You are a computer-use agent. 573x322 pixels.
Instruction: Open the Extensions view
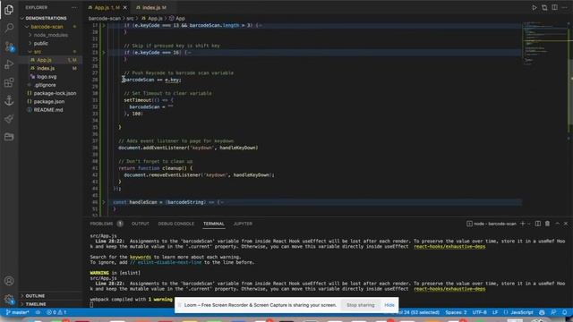coord(9,82)
